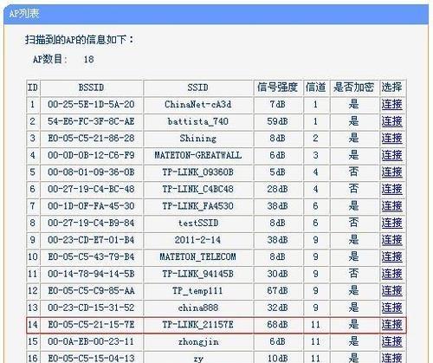Viewport: 433px width, 363px height.
Task: Click the BSSID column header
Action: [91, 88]
